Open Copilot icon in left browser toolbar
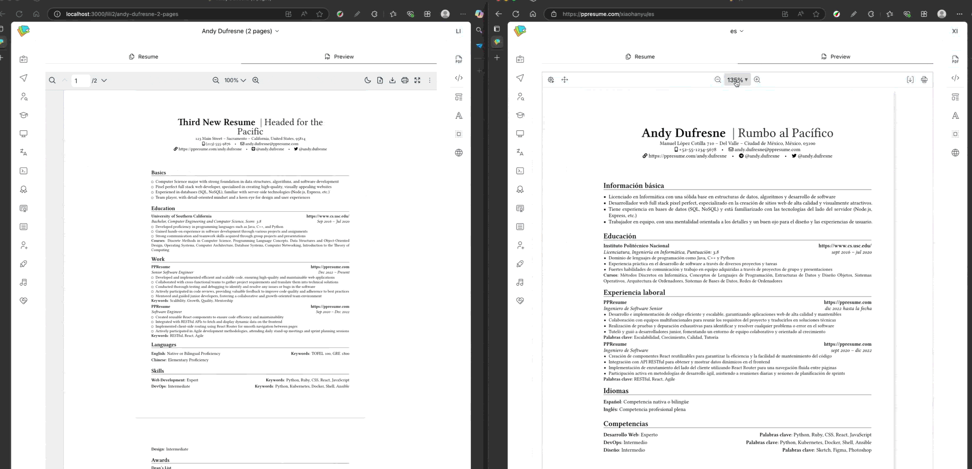This screenshot has height=469, width=972. pos(479,14)
